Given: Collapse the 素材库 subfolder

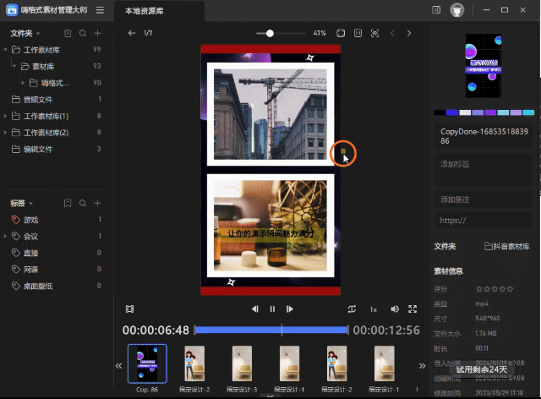Looking at the screenshot, I should 14,66.
